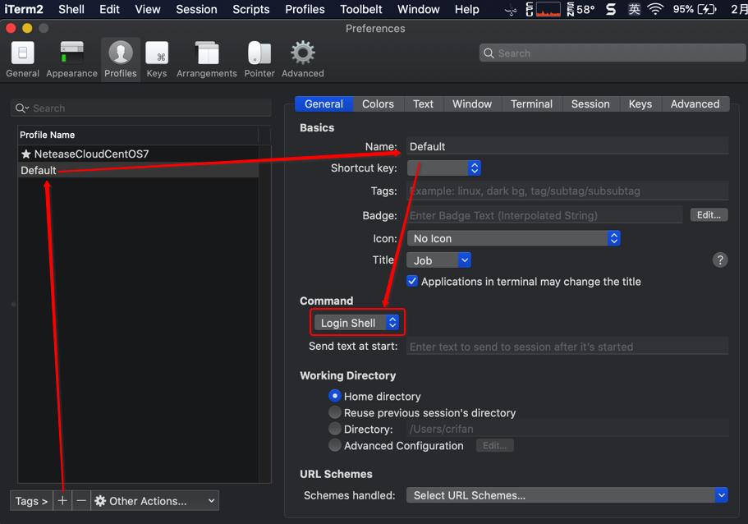
Task: Open the View menu
Action: pos(148,9)
